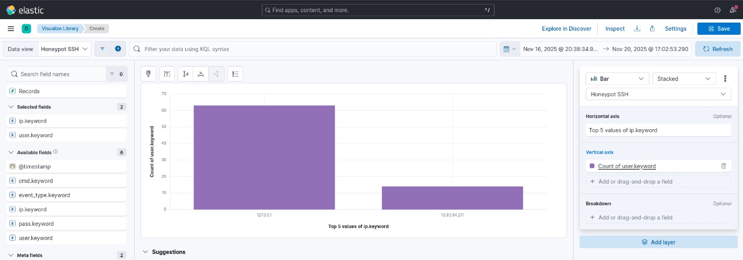This screenshot has height=260, width=743.
Task: Open the help menu icon
Action: tap(717, 10)
